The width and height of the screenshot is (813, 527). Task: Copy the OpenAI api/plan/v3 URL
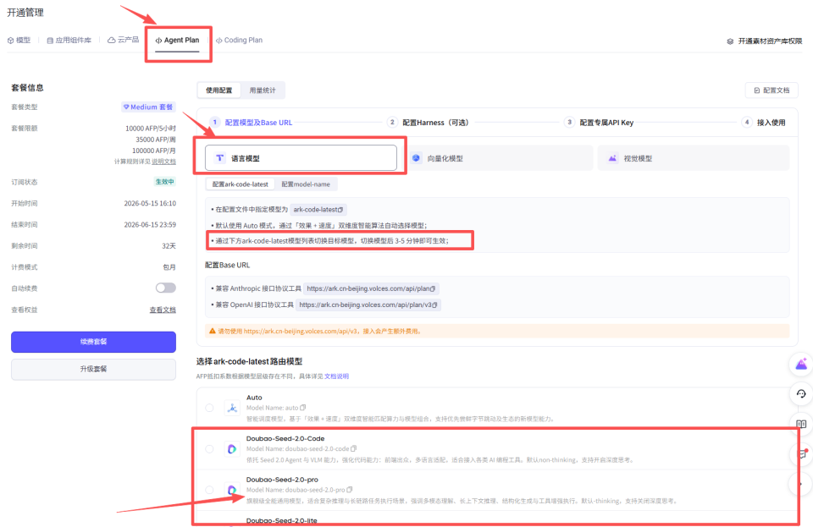[x=434, y=305]
